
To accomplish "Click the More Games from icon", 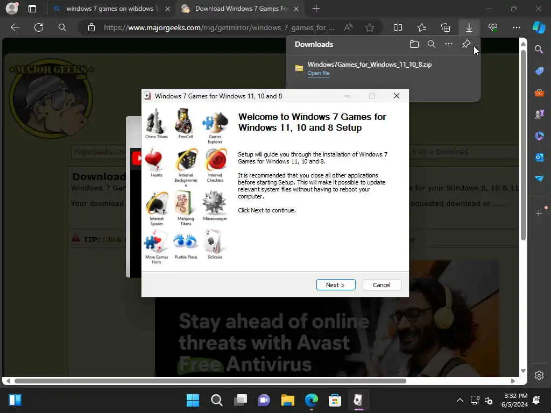I will (x=157, y=247).
